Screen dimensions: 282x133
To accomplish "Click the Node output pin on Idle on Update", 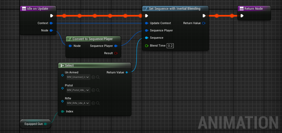I will 51,31.
